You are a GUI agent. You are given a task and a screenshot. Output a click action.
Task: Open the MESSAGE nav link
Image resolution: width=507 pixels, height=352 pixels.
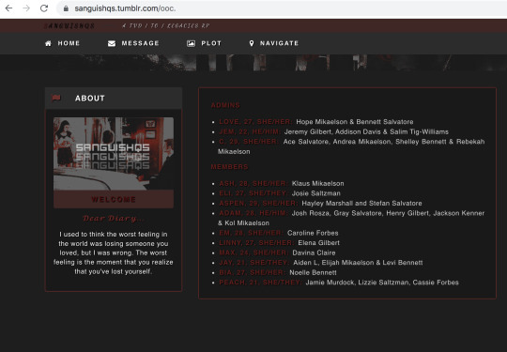click(x=140, y=43)
